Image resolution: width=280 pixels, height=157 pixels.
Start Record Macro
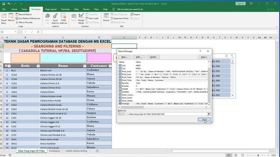[x=24, y=14]
